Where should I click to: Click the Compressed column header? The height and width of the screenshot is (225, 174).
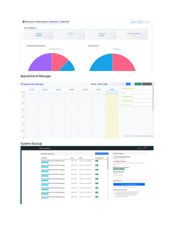click(99, 158)
